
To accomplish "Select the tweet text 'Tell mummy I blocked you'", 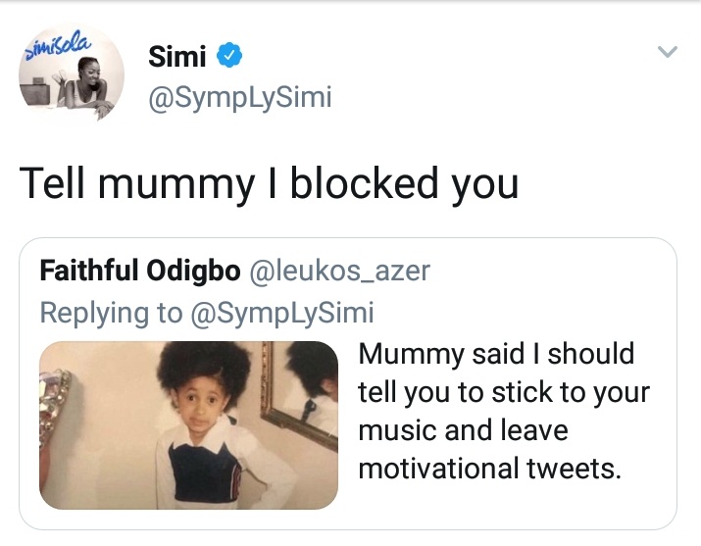I will pyautogui.click(x=268, y=182).
